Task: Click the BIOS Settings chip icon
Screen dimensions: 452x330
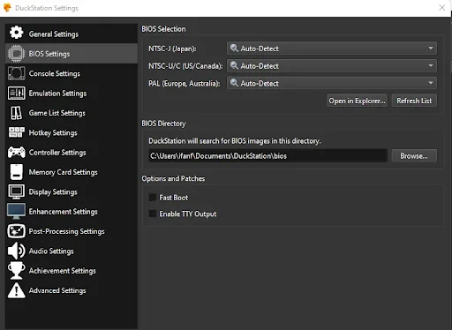Action: [x=16, y=54]
